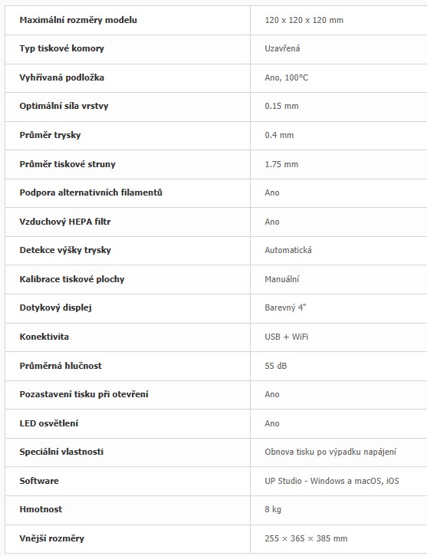Select the USB + WiFi connectivity value
The height and width of the screenshot is (556, 427).
(286, 337)
